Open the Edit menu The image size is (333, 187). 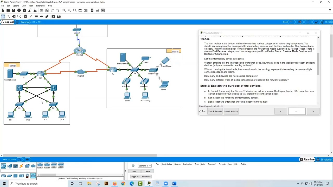(x=8, y=6)
